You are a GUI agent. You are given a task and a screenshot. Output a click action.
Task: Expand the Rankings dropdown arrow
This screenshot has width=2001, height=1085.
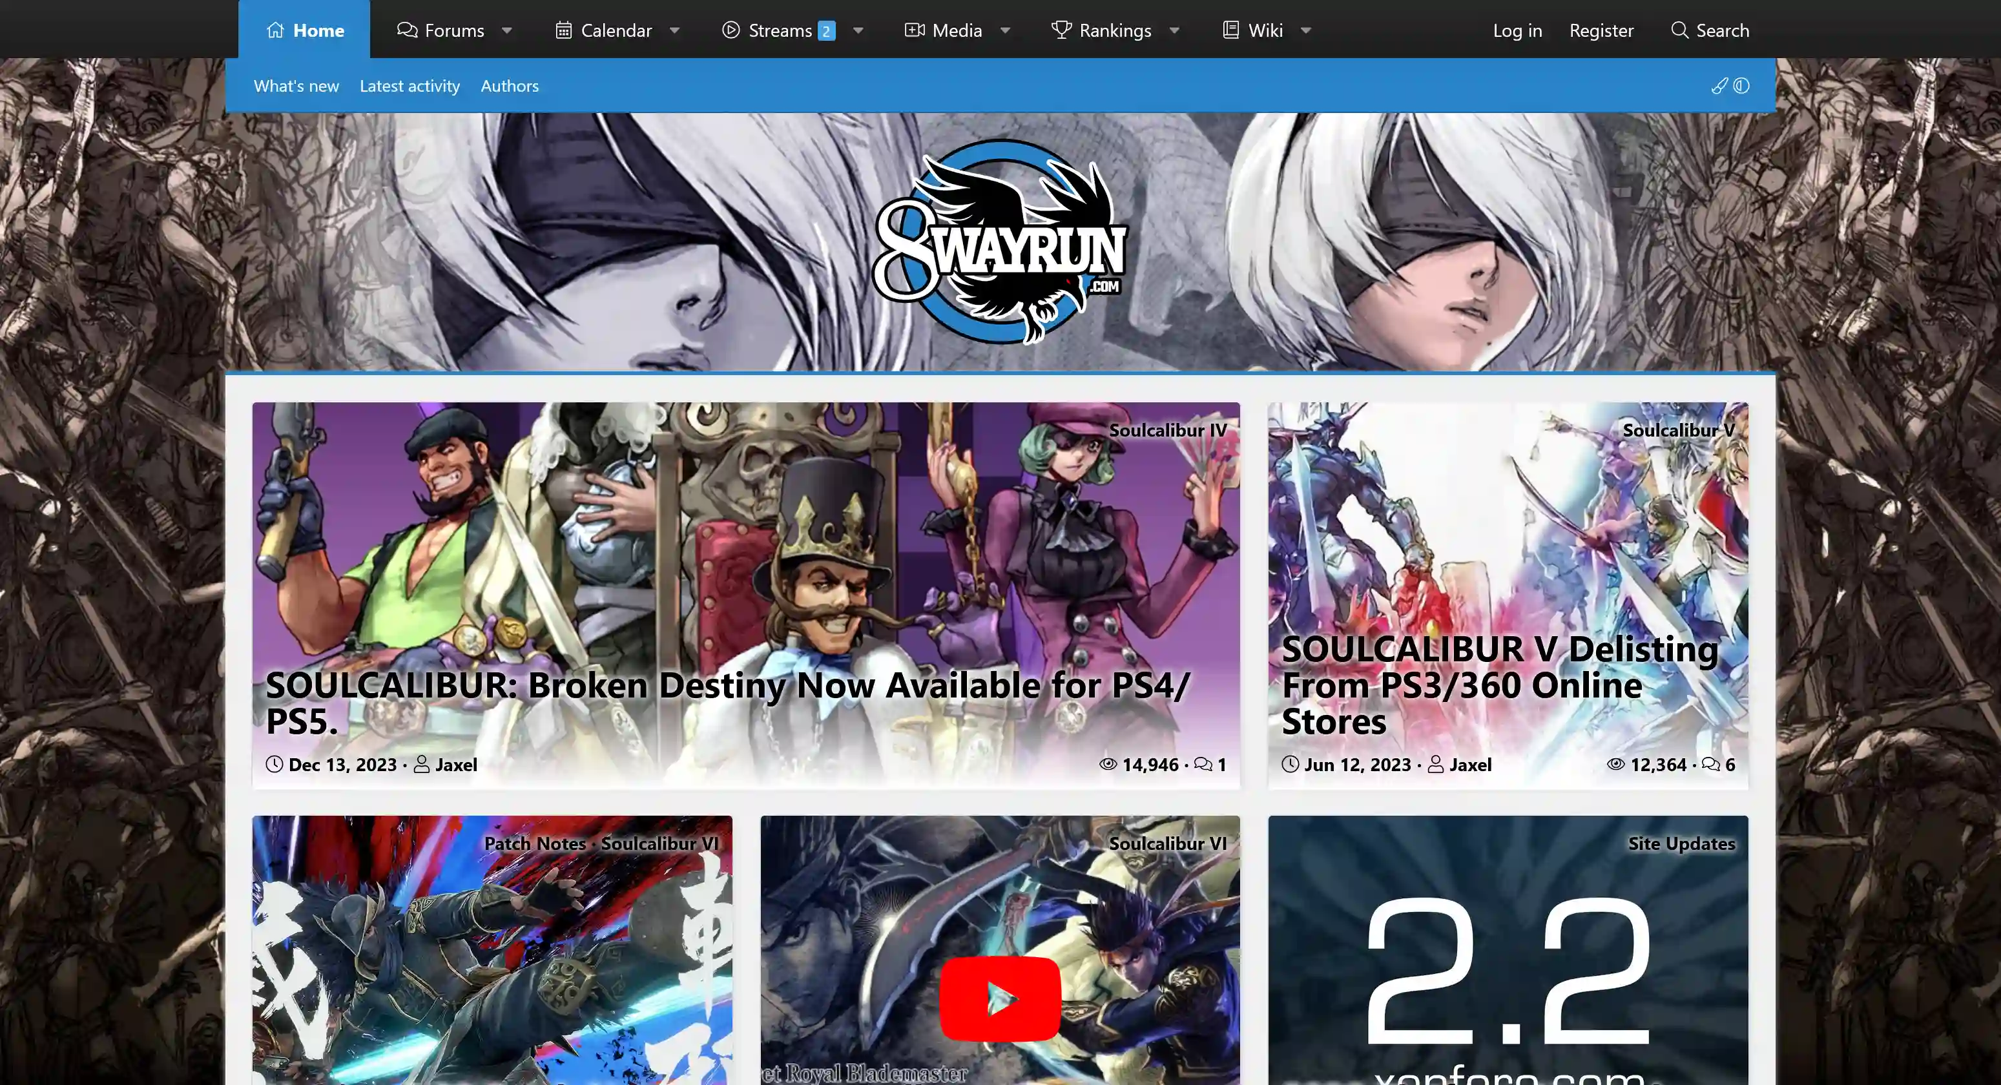[1174, 30]
